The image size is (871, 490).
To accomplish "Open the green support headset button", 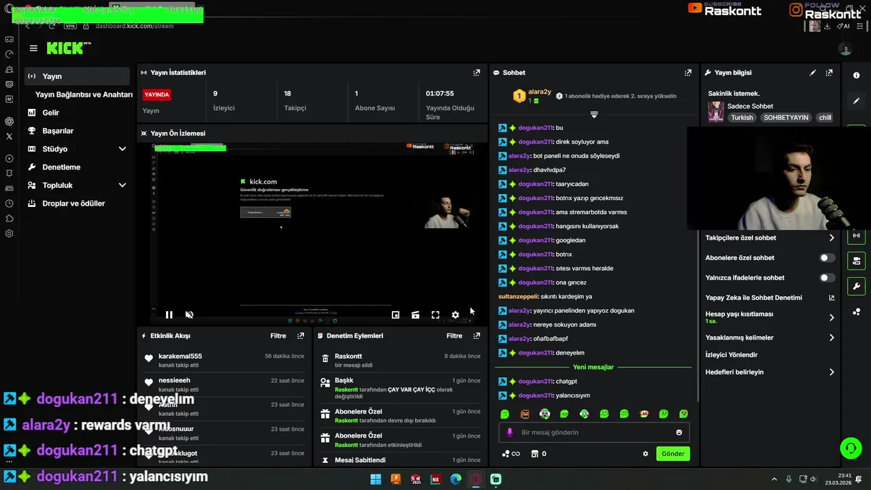I will point(851,448).
